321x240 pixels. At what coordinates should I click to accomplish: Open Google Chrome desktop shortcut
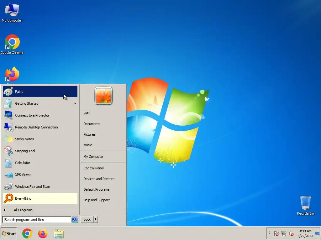point(12,44)
